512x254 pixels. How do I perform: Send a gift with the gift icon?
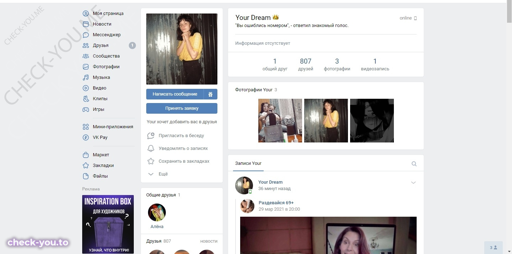[210, 94]
